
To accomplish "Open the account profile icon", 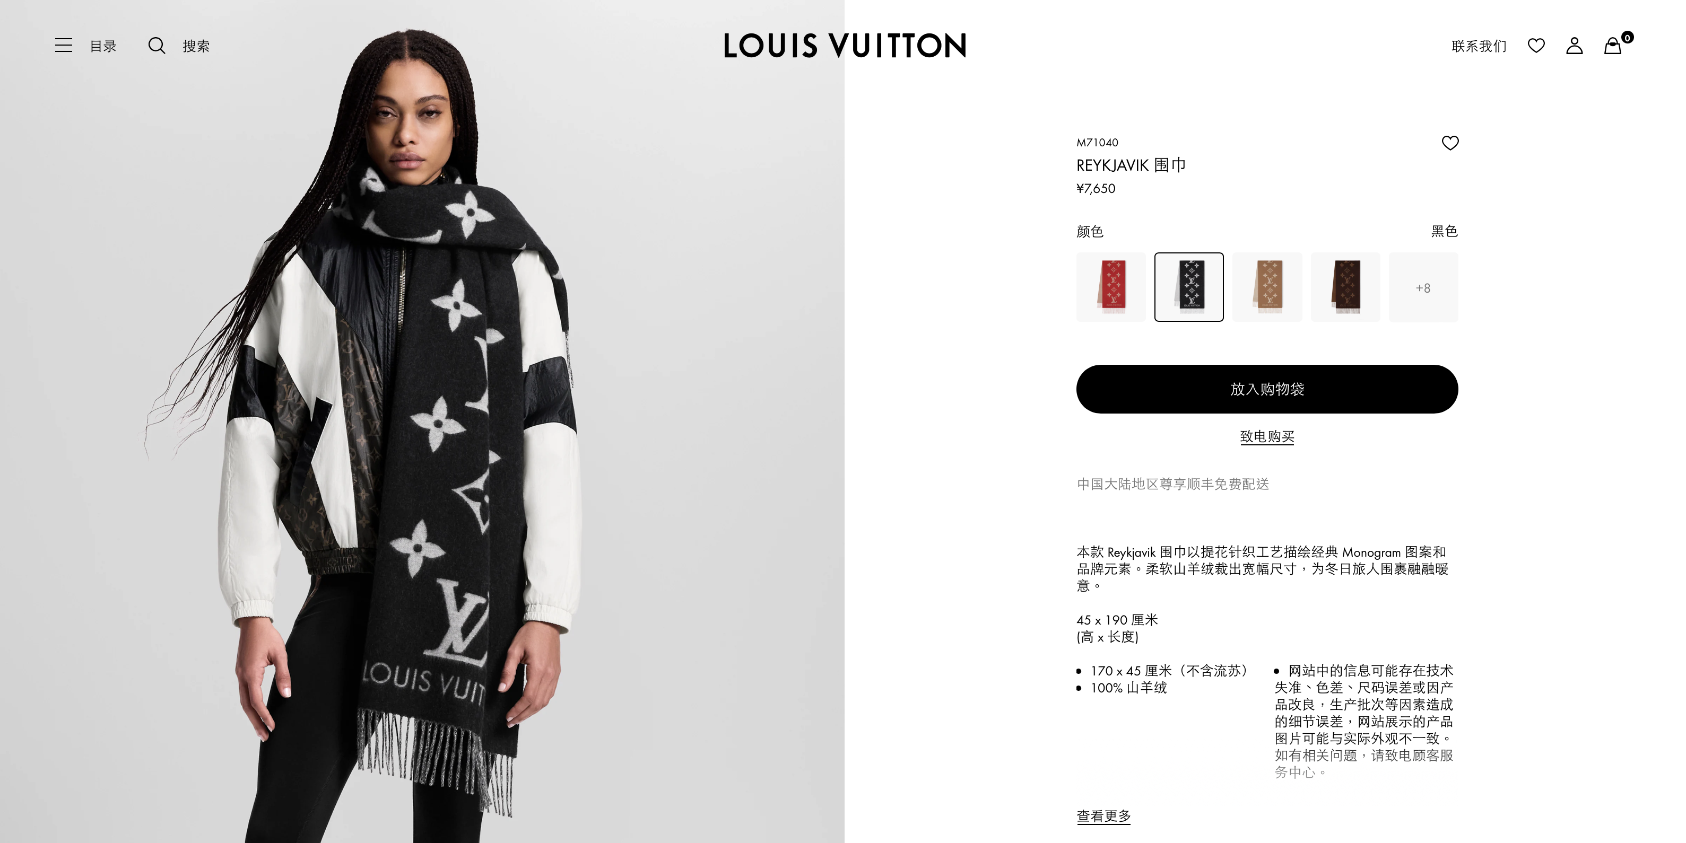I will point(1574,45).
